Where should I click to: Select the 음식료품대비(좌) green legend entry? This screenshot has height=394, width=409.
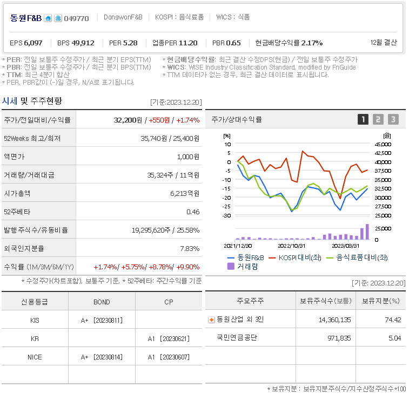coord(357,257)
